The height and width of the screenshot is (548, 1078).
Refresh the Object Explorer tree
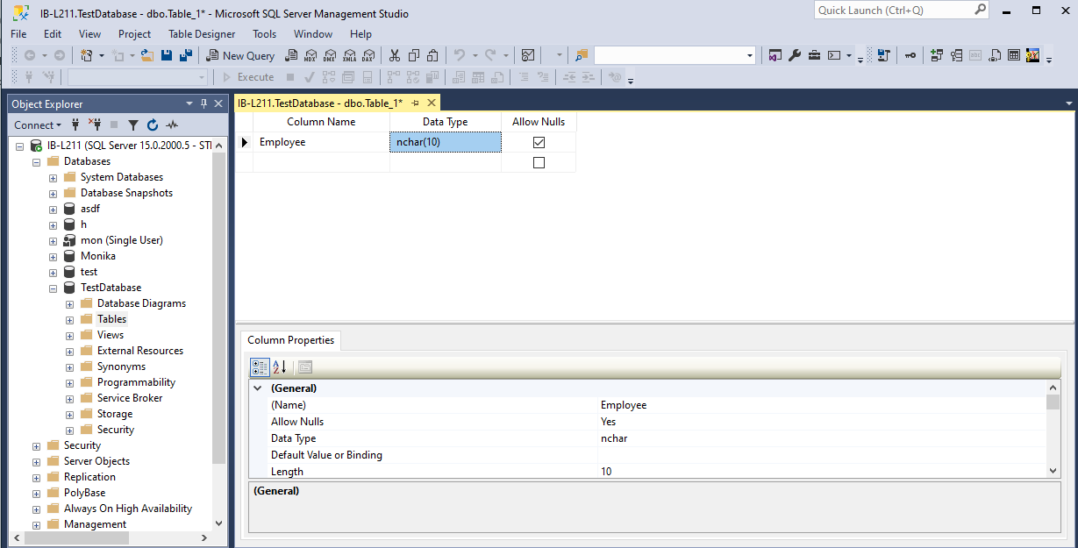153,125
